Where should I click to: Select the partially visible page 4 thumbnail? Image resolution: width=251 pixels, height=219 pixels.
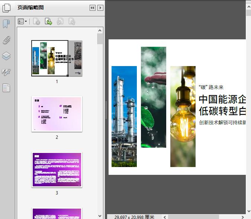coord(57,213)
